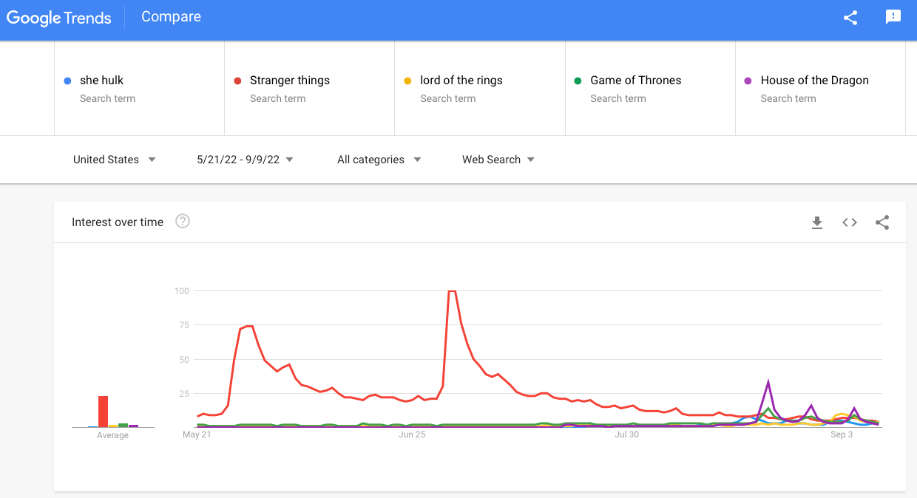Click the blue color dot for she hulk

67,80
